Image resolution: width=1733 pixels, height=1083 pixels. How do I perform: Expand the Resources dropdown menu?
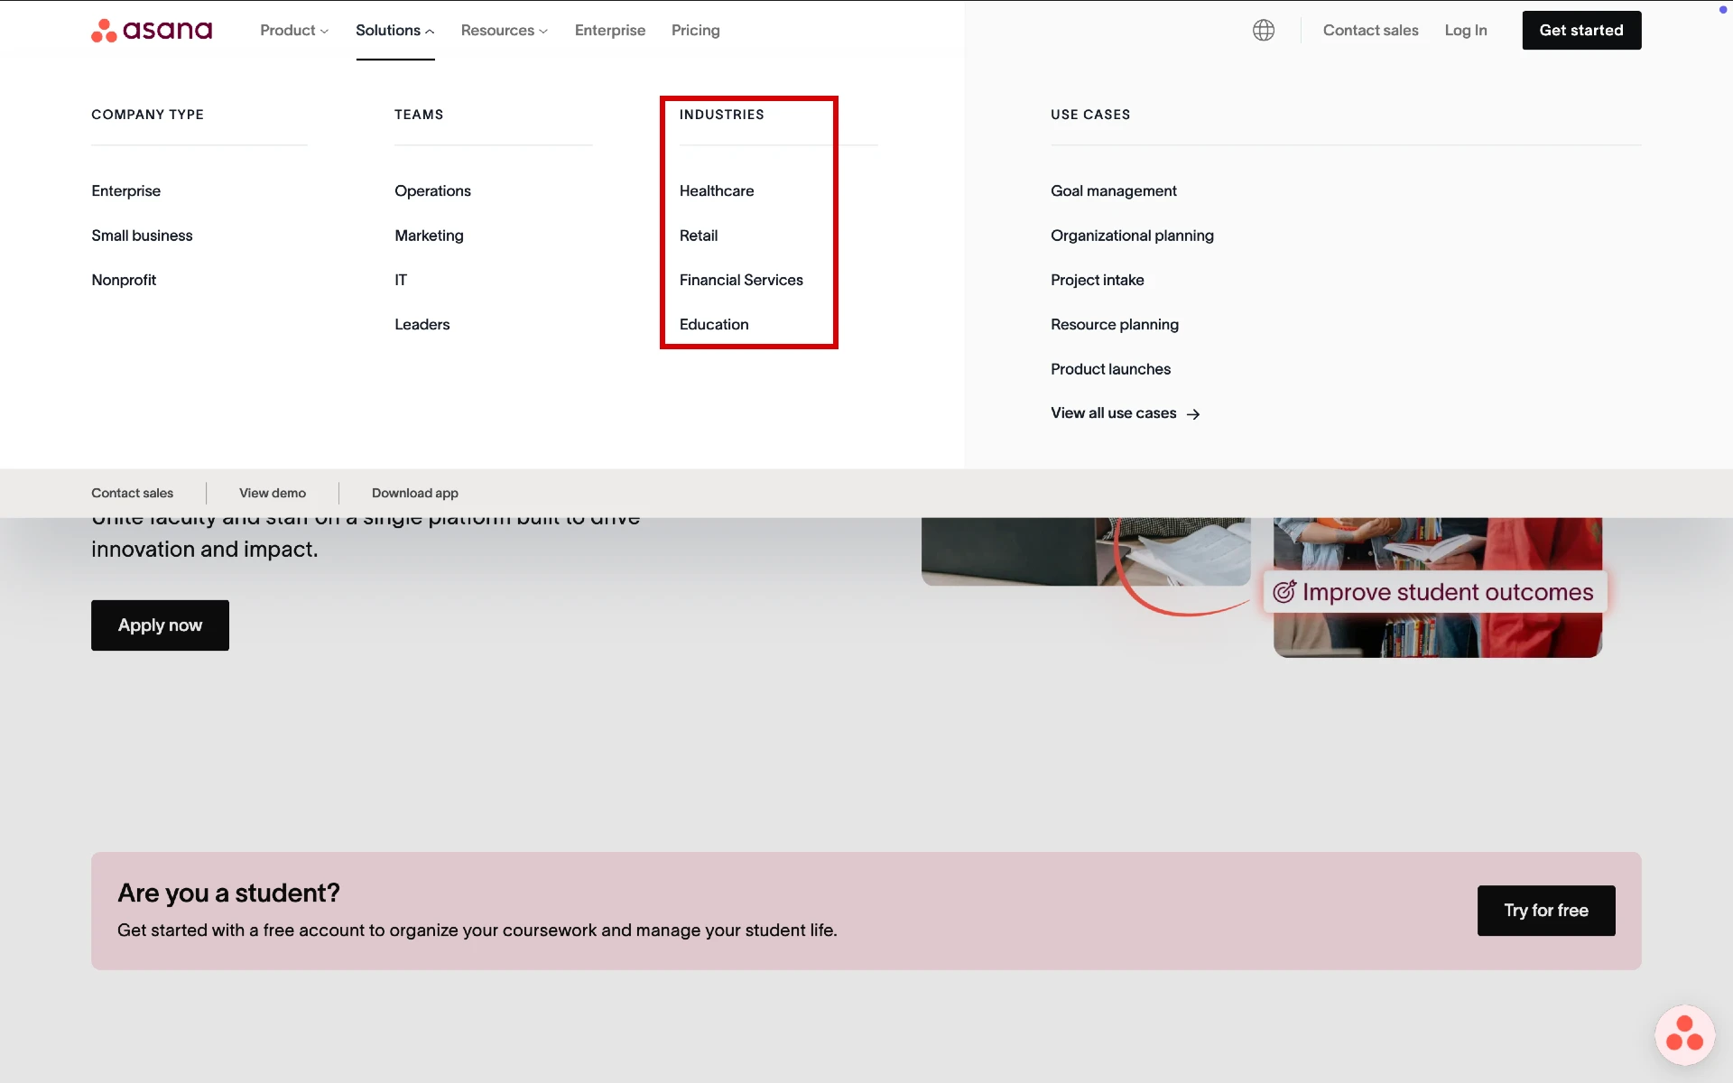pyautogui.click(x=504, y=30)
